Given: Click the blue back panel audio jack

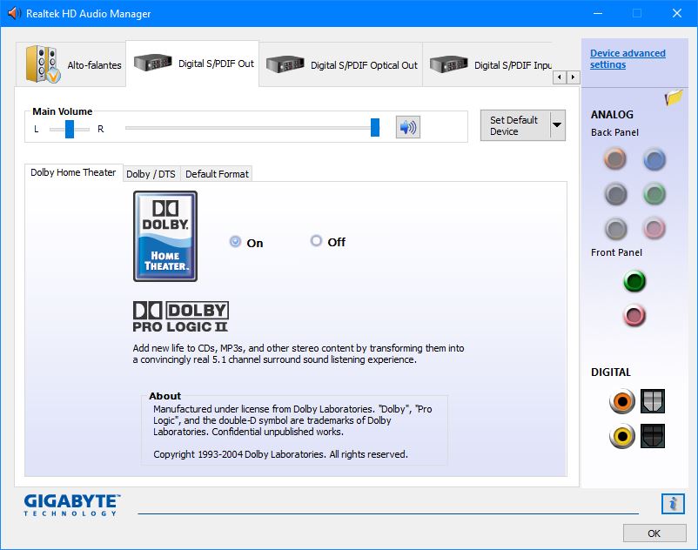Looking at the screenshot, I should point(654,160).
